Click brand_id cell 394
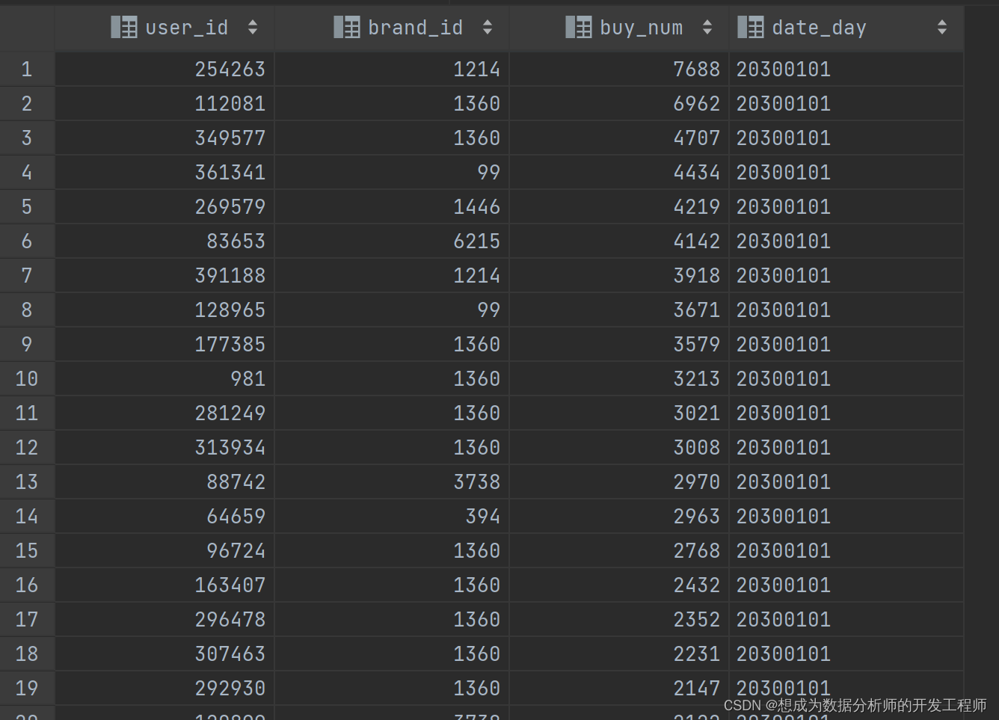999x720 pixels. pyautogui.click(x=392, y=517)
